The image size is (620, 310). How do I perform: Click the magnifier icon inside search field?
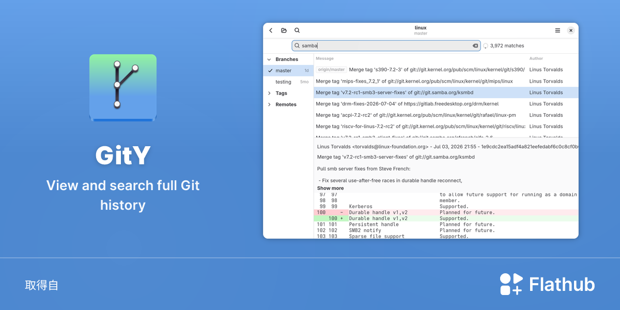click(x=297, y=45)
